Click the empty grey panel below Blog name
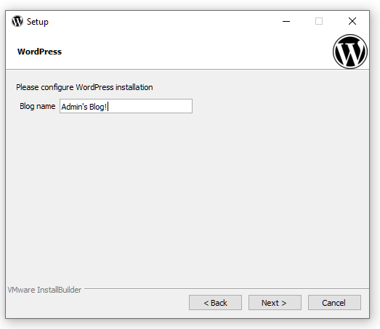Screen dimensions: 380x329 (x=187, y=199)
